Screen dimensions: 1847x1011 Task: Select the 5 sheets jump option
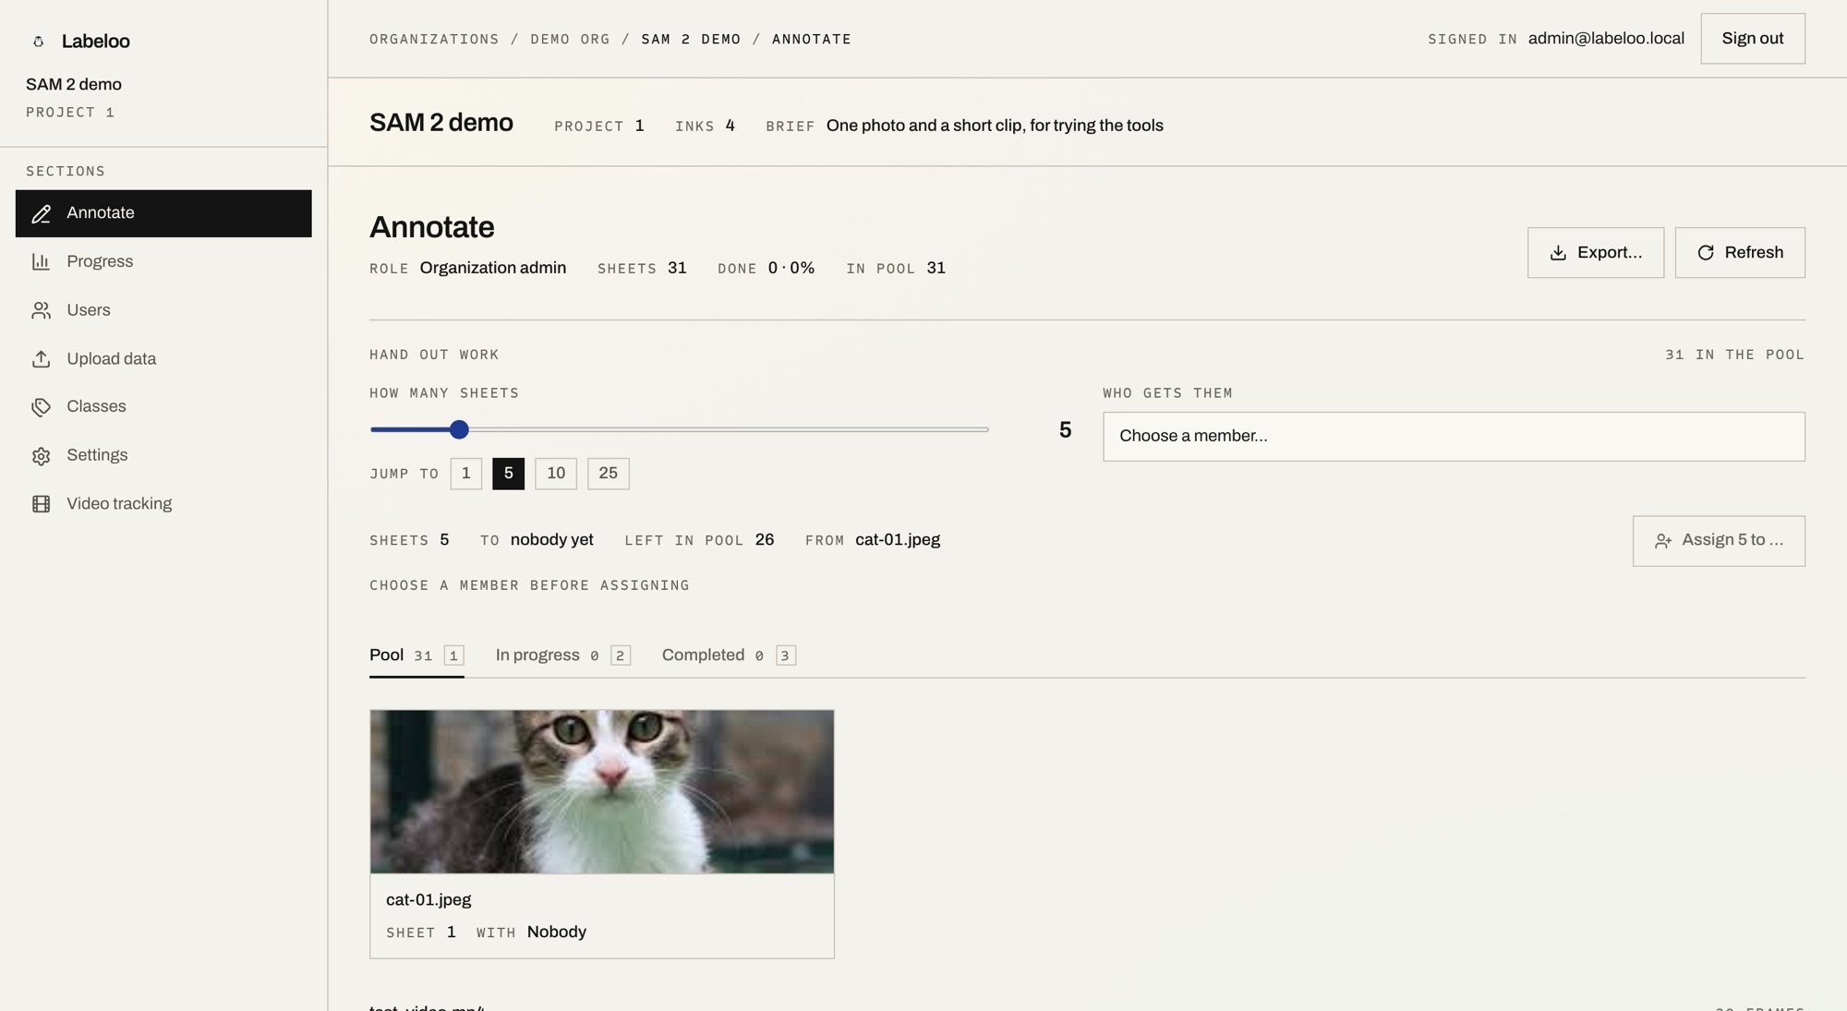509,474
